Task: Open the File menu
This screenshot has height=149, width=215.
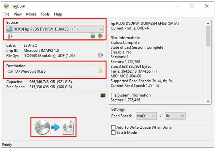Action: coord(6,14)
